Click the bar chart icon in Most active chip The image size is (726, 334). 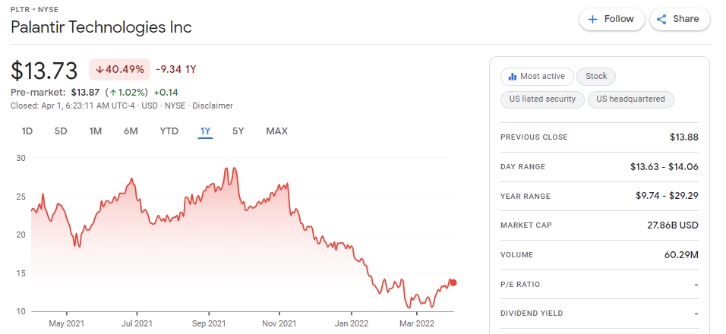512,77
